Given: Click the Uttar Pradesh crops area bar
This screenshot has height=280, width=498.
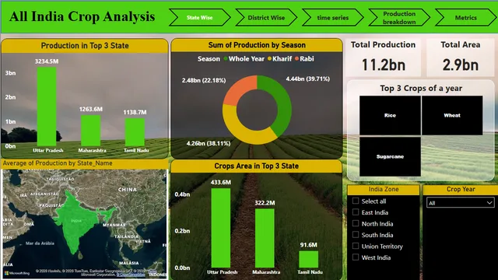Looking at the screenshot, I should 221,228.
